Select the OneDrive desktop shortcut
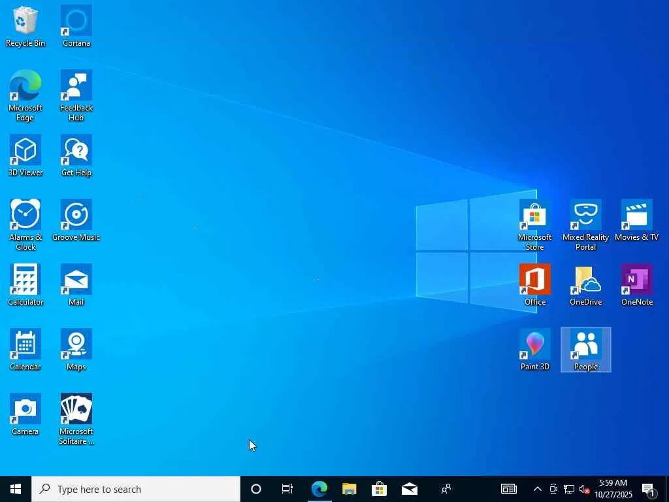 (586, 285)
